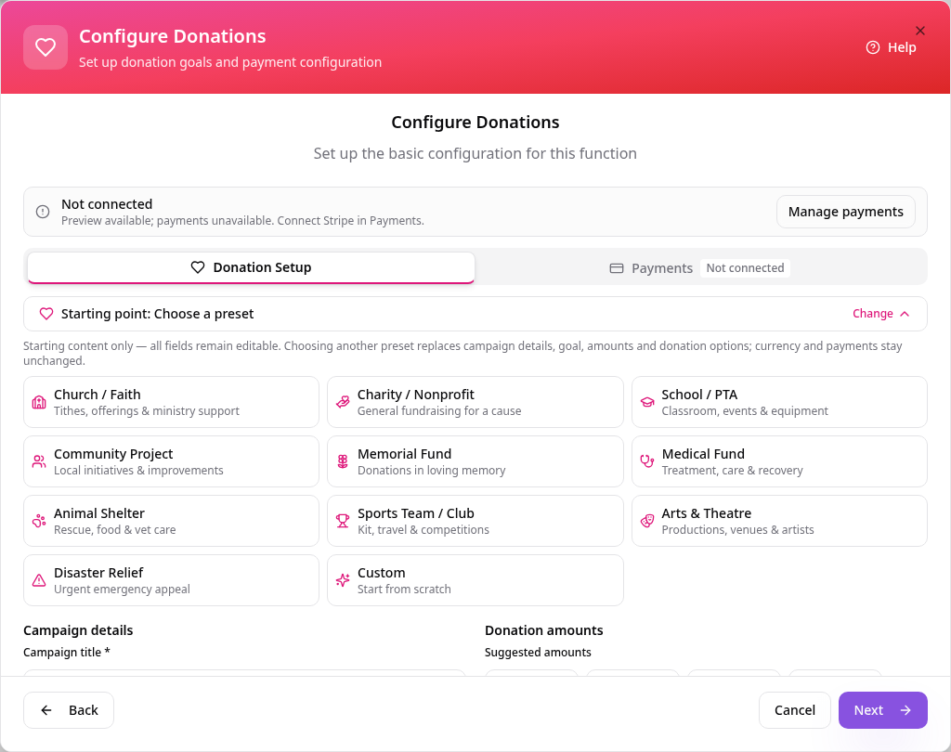The image size is (951, 752).
Task: Click the drama masks Arts icon
Action: 647,521
